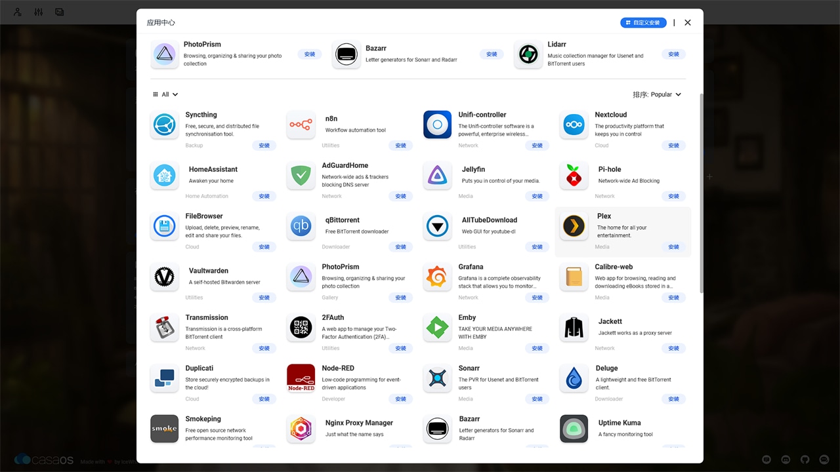Open account icon in CasaOS top bar
840x472 pixels.
pyautogui.click(x=18, y=12)
